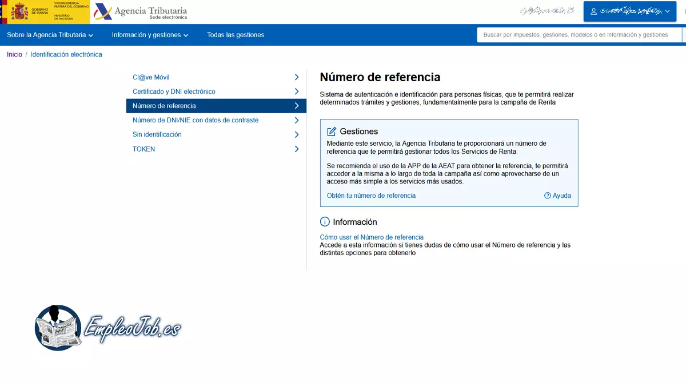
Task: Select Cl@ve Móvil in sidebar
Action: pyautogui.click(x=216, y=77)
